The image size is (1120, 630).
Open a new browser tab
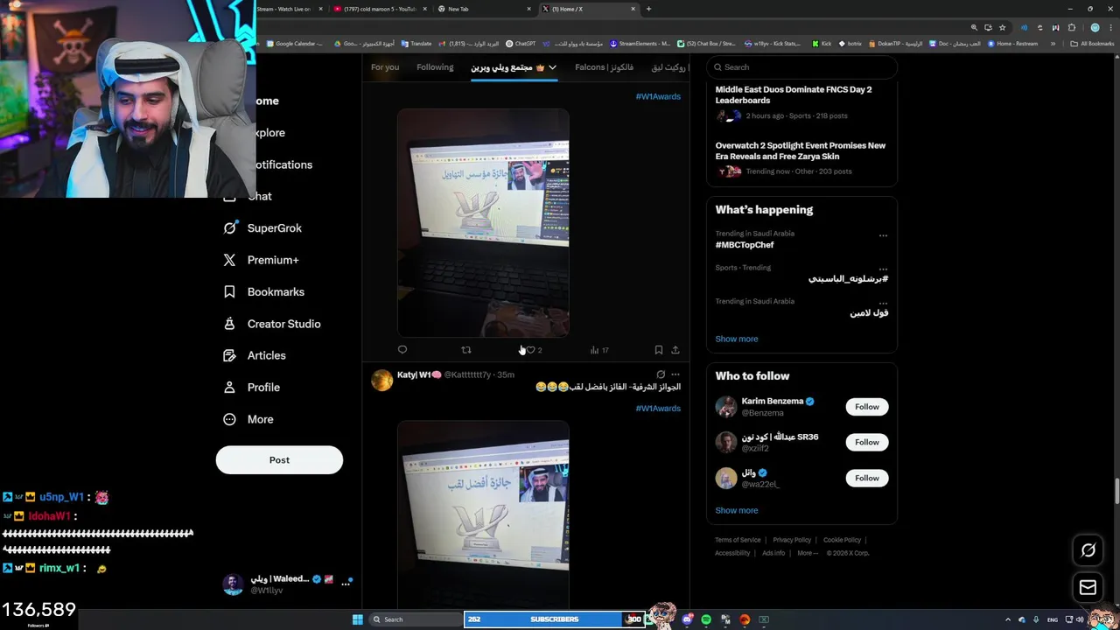point(648,9)
